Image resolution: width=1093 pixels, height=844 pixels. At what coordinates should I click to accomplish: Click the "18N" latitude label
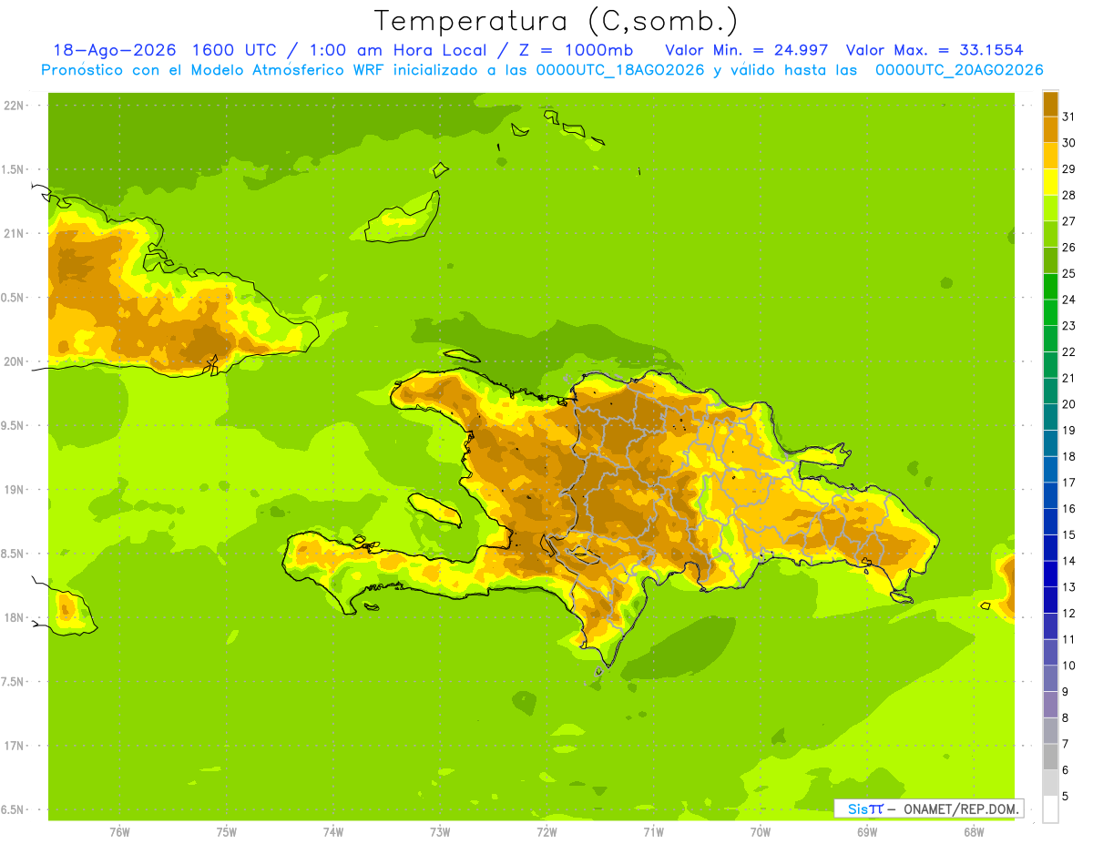click(14, 618)
